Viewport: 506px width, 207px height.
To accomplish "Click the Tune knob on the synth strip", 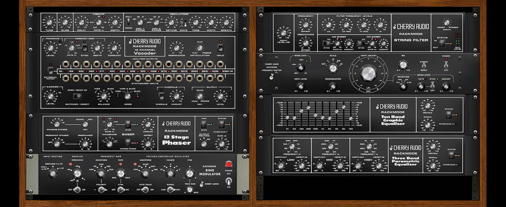I will pos(49,22).
